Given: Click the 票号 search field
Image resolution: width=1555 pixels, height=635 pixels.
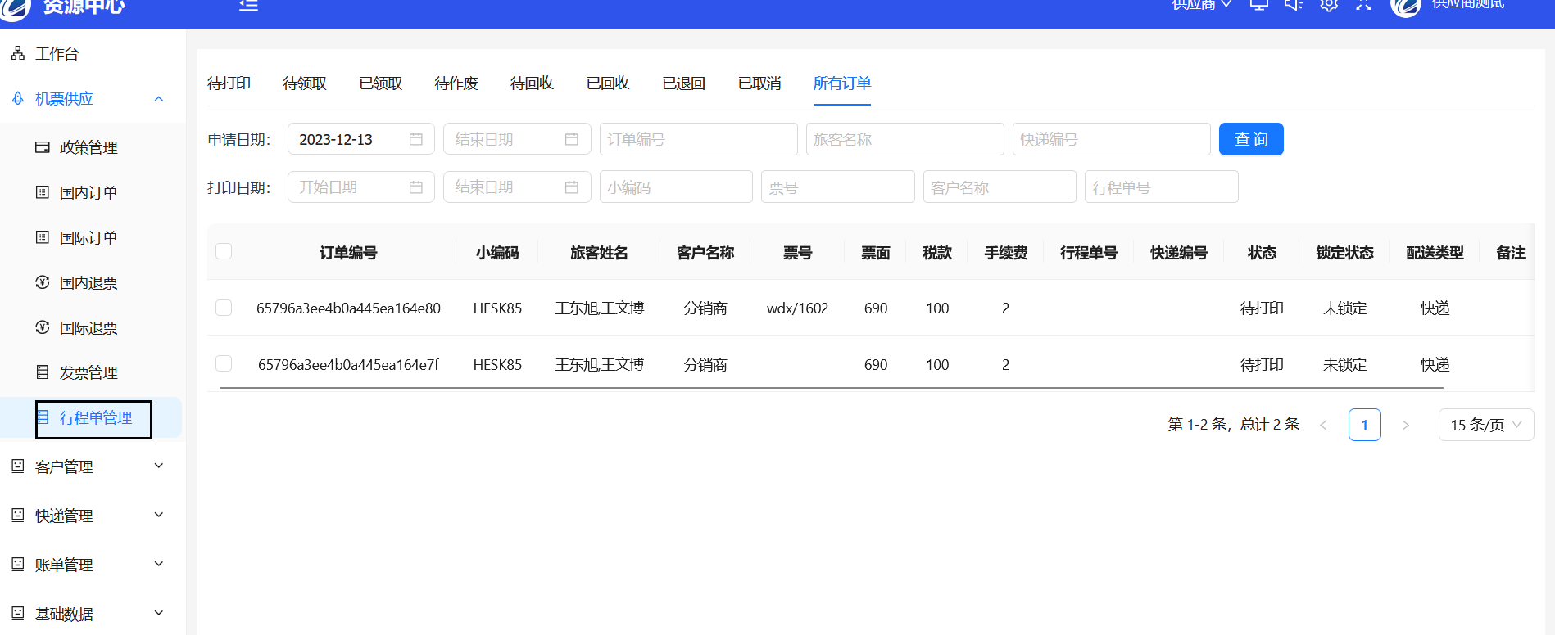Looking at the screenshot, I should 838,187.
